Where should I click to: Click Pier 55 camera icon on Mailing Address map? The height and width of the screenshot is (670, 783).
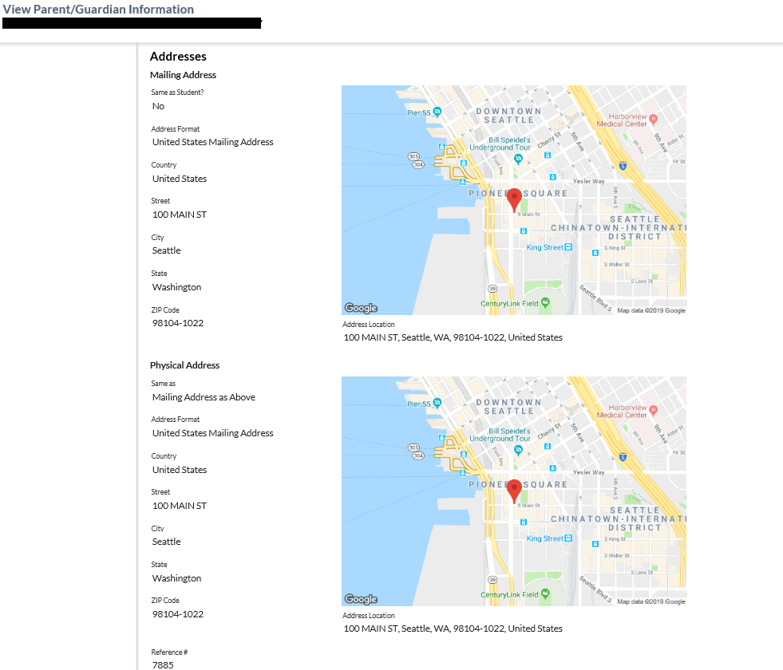[437, 112]
